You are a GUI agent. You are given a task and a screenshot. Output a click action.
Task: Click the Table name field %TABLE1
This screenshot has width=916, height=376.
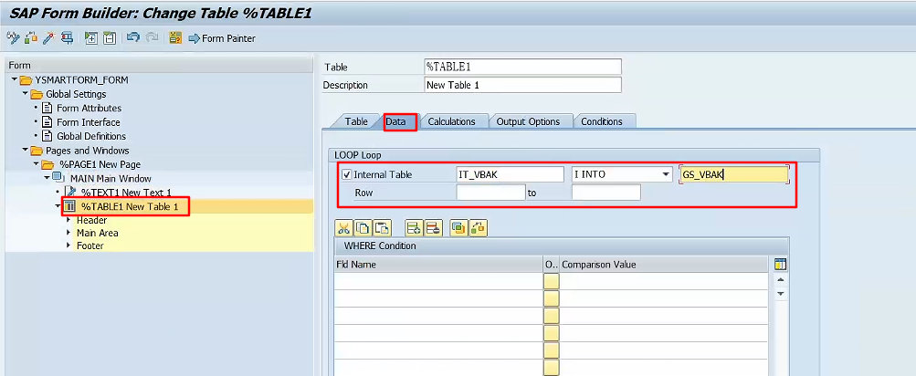point(523,67)
